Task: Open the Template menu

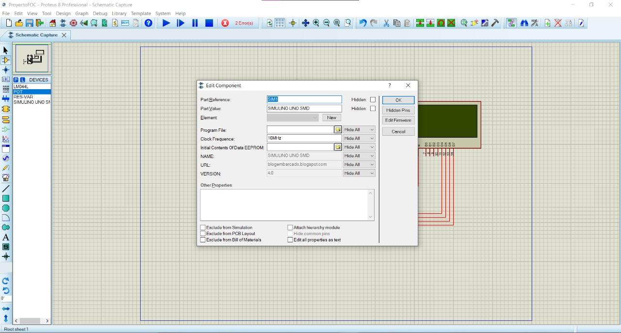Action: 141,14
